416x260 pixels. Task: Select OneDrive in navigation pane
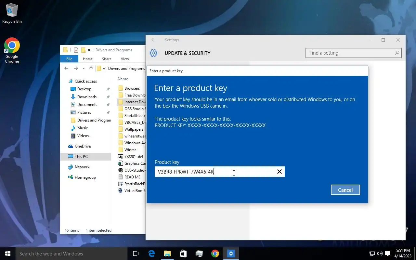[x=83, y=146]
